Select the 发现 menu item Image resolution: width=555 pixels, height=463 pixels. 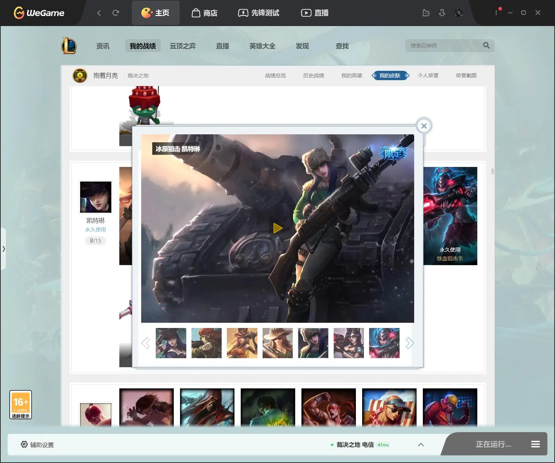point(302,46)
